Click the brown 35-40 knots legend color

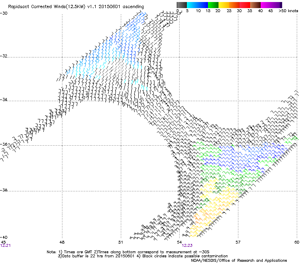(255, 5)
